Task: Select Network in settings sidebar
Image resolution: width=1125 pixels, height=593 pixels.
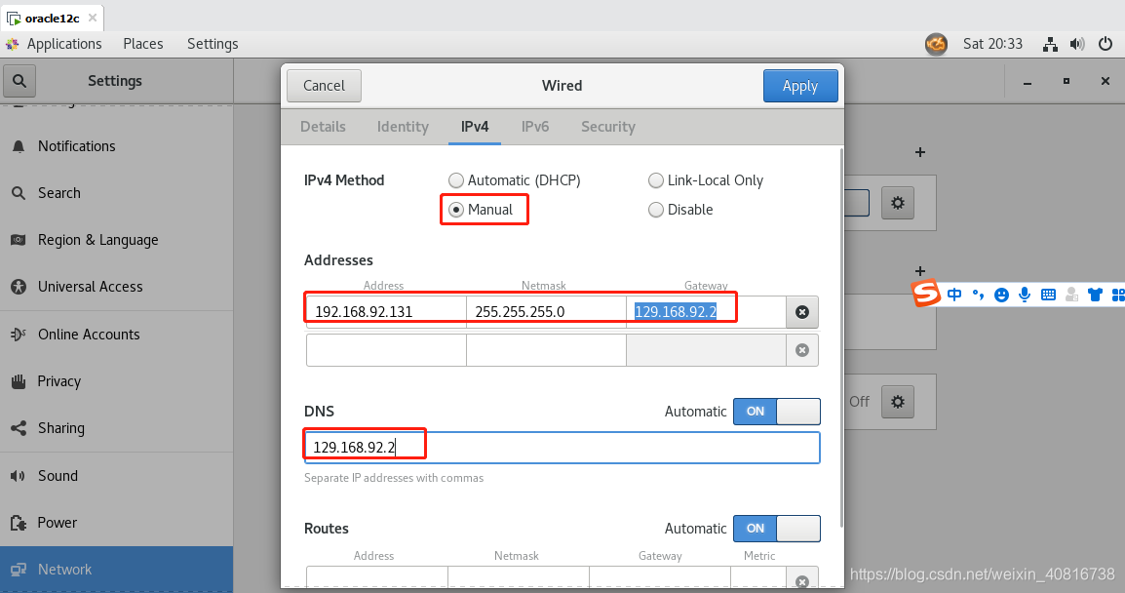Action: tap(116, 570)
